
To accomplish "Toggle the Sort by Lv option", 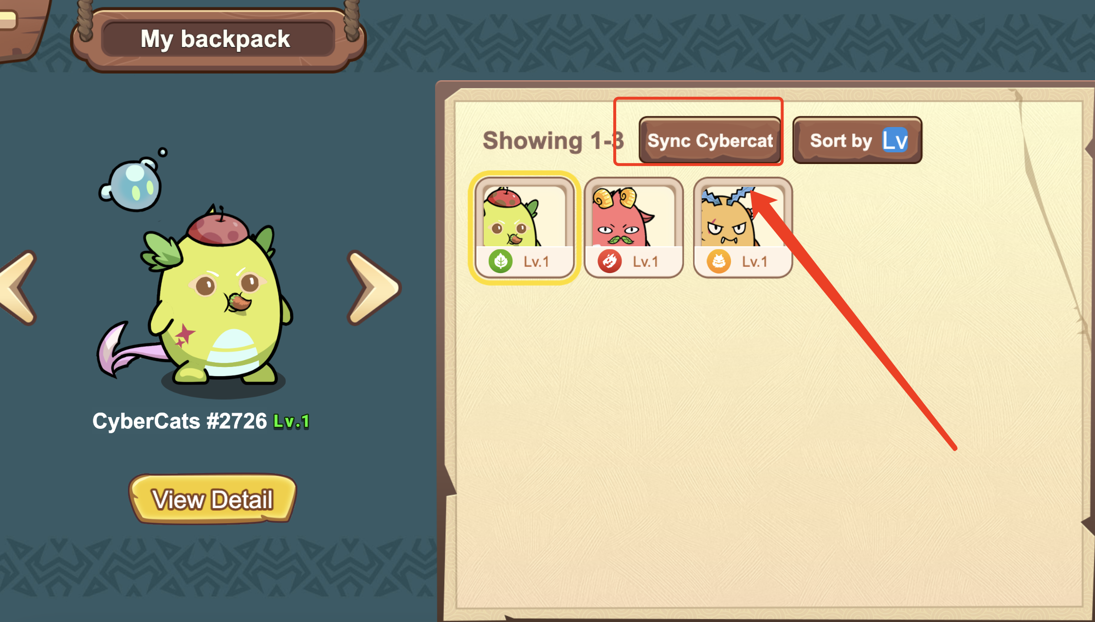I will click(x=858, y=140).
